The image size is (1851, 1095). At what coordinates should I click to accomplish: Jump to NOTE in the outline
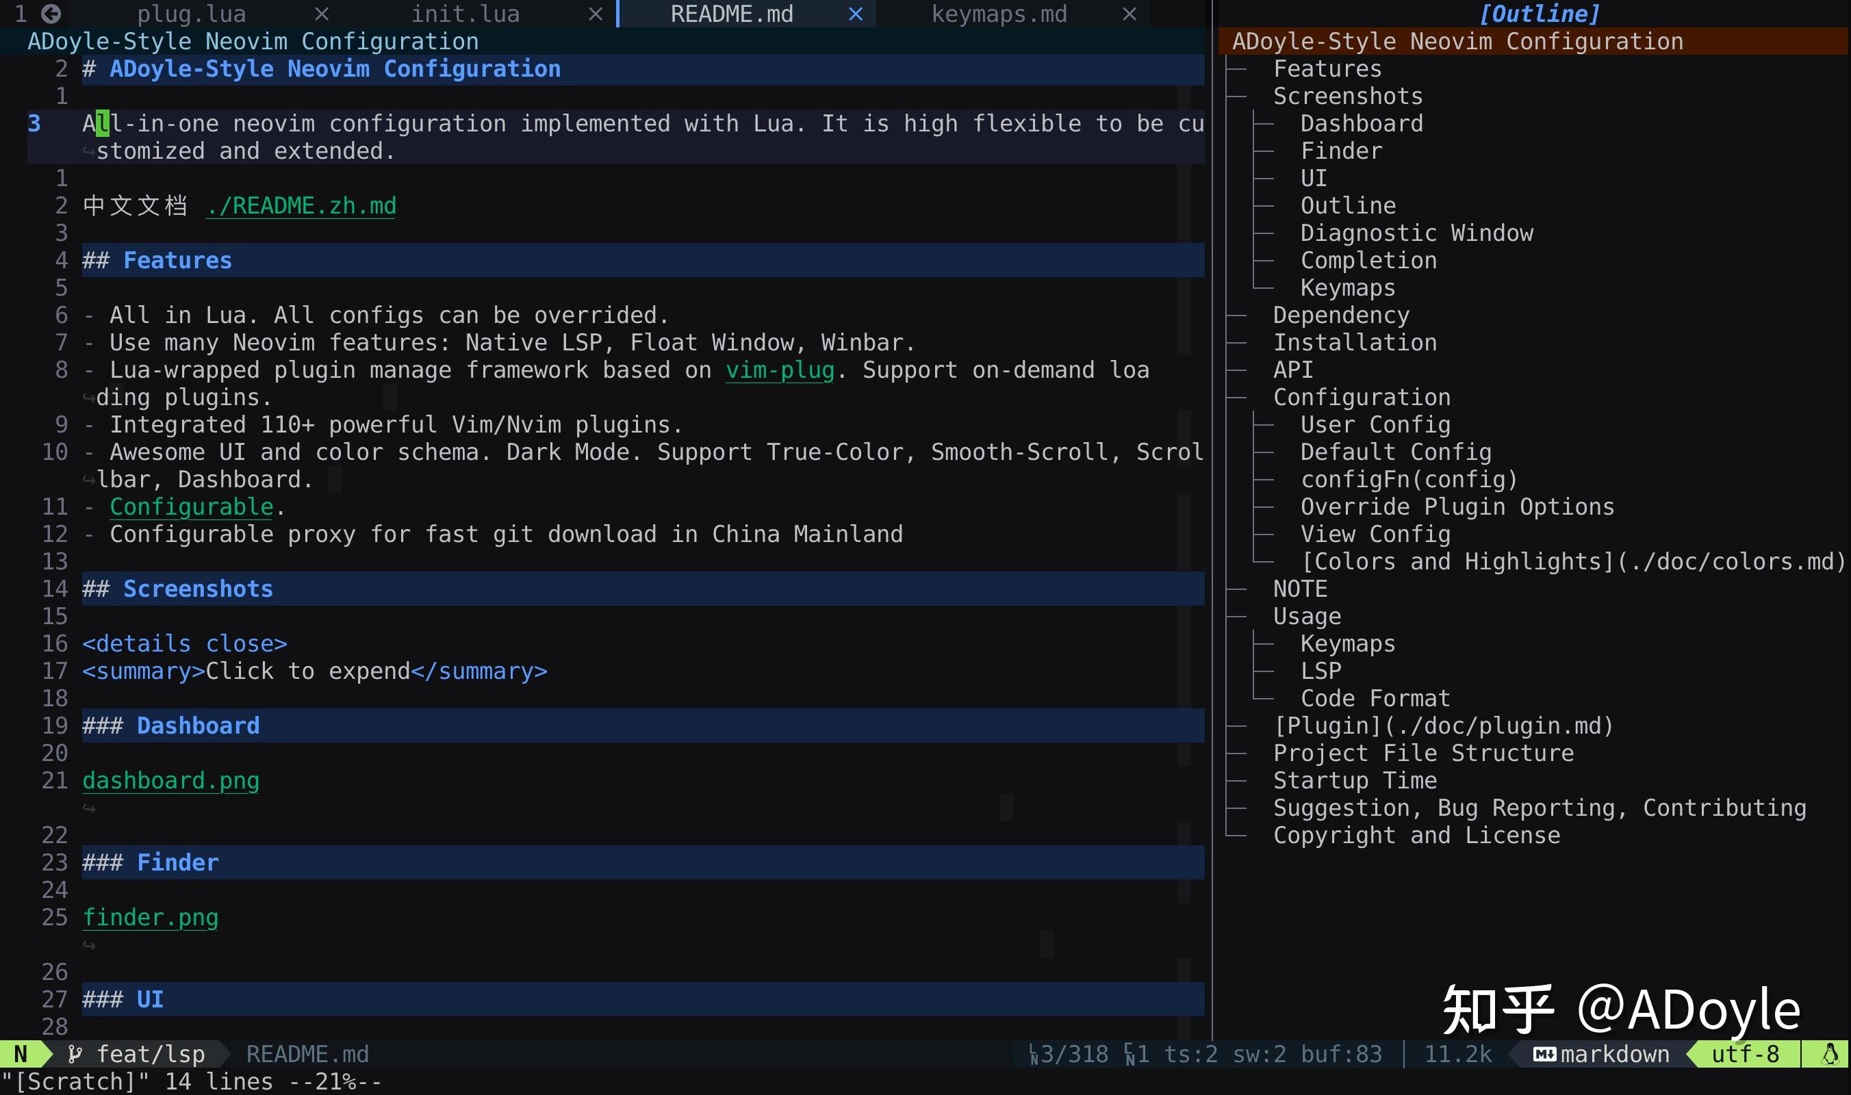(x=1300, y=589)
